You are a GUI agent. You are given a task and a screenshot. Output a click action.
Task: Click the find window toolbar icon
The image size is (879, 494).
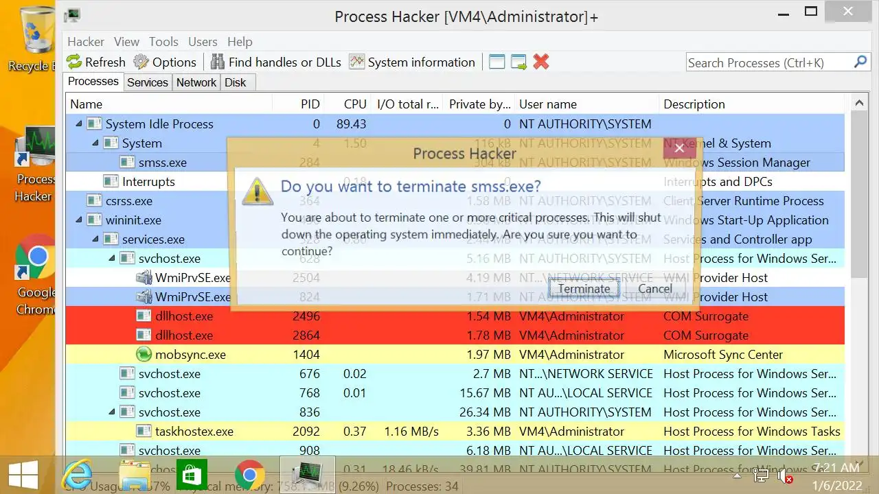coord(497,62)
